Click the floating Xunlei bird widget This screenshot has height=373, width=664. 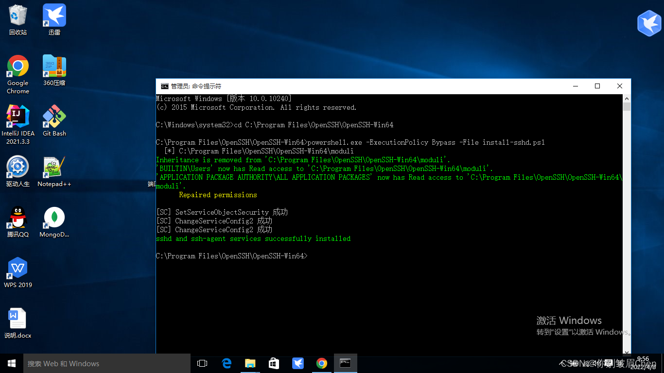pyautogui.click(x=649, y=23)
